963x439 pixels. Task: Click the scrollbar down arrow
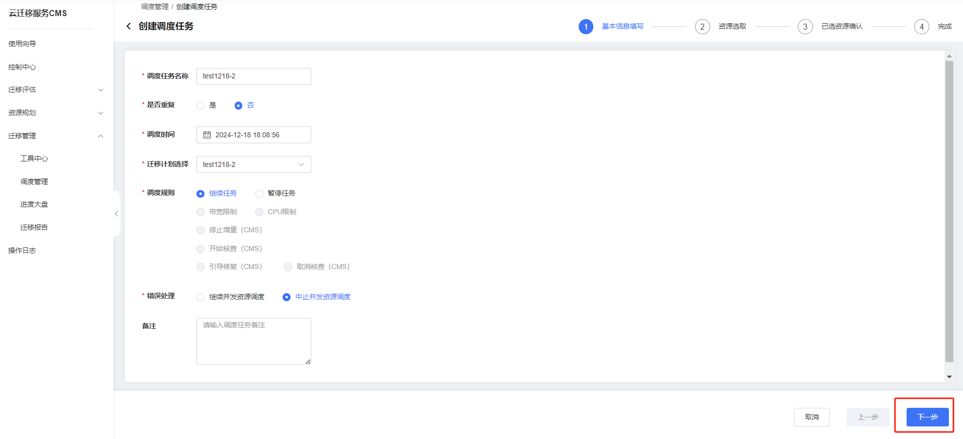(x=949, y=377)
